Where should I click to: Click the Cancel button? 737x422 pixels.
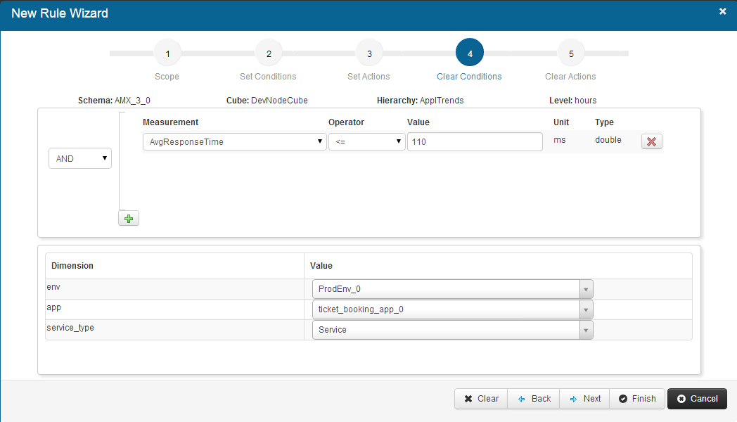(697, 399)
